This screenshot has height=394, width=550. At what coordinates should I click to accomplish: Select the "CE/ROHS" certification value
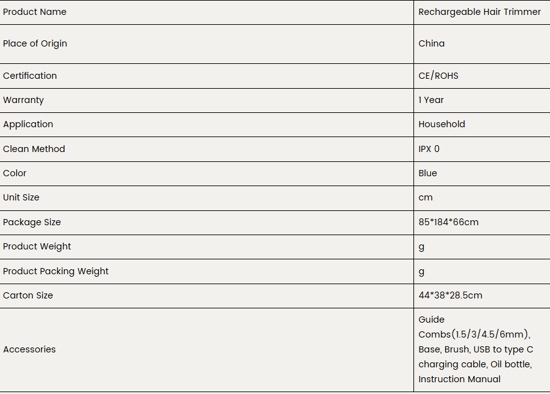[x=438, y=76]
